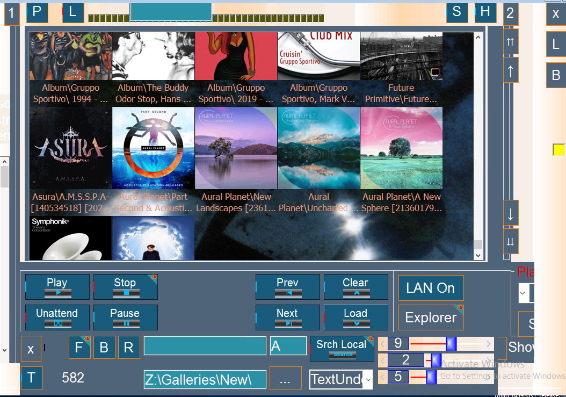Screen dimensions: 566x397
Task: Select the Gruppo Sportivo 2019 album cover
Action: [236, 56]
